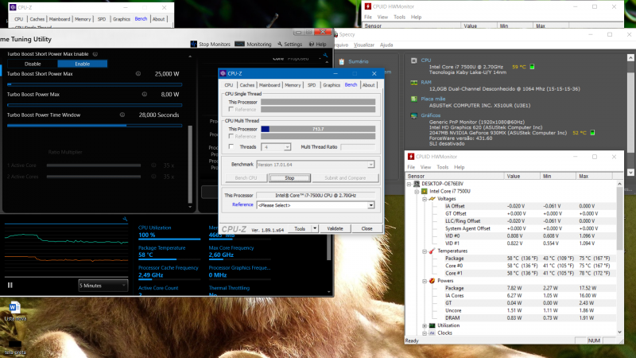Click the Tools button in CPU-Z
636x358 pixels.
click(x=300, y=228)
